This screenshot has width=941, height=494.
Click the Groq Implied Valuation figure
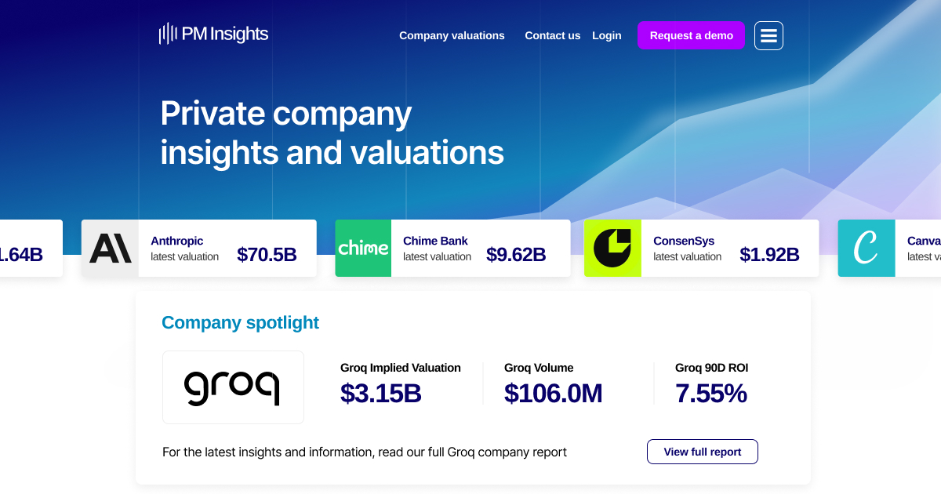pyautogui.click(x=380, y=393)
